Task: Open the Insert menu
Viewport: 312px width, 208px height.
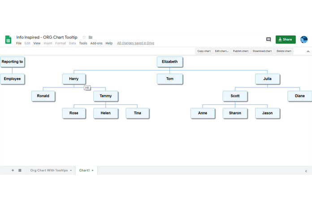Action: point(48,43)
